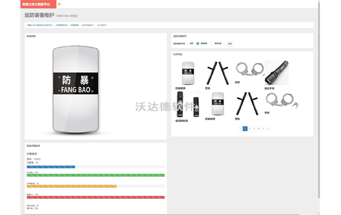
Task: Go to page 3 of results
Action: [254, 128]
